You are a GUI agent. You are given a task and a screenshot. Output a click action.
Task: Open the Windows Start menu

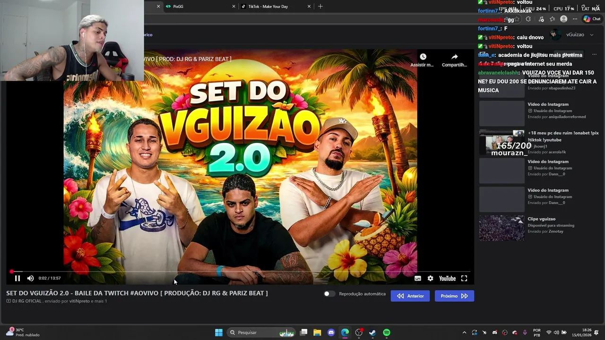pos(219,332)
